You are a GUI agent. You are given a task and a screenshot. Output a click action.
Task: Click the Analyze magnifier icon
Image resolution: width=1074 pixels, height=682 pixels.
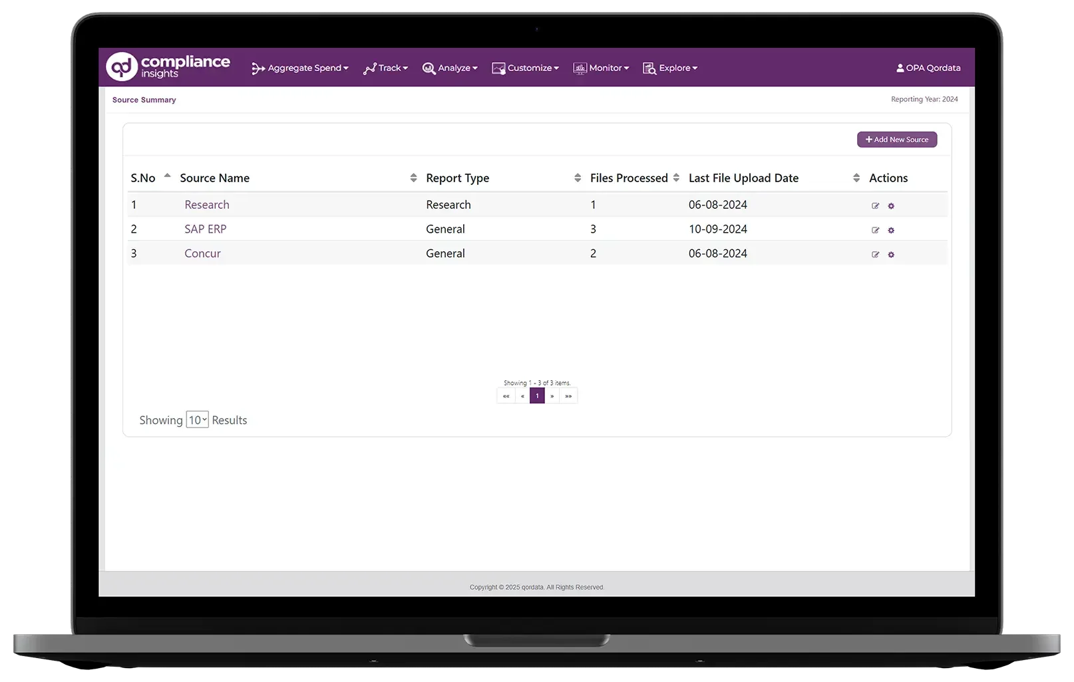click(x=429, y=68)
